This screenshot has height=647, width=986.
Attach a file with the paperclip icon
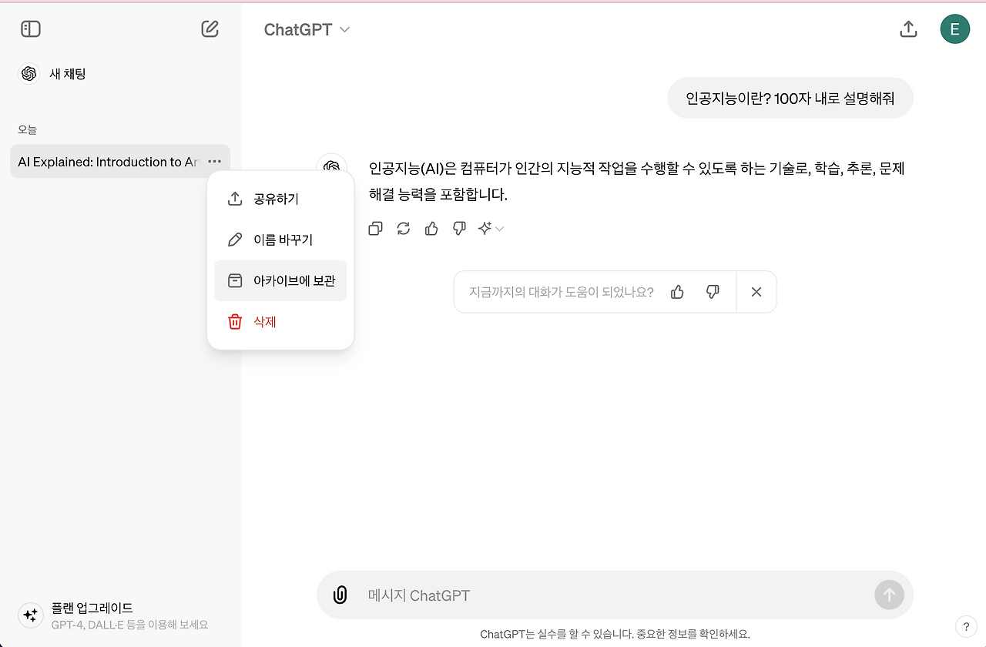pos(340,595)
